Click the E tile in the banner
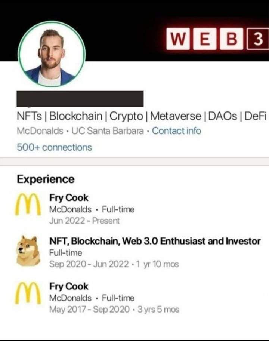The height and width of the screenshot is (341, 269). [205, 39]
